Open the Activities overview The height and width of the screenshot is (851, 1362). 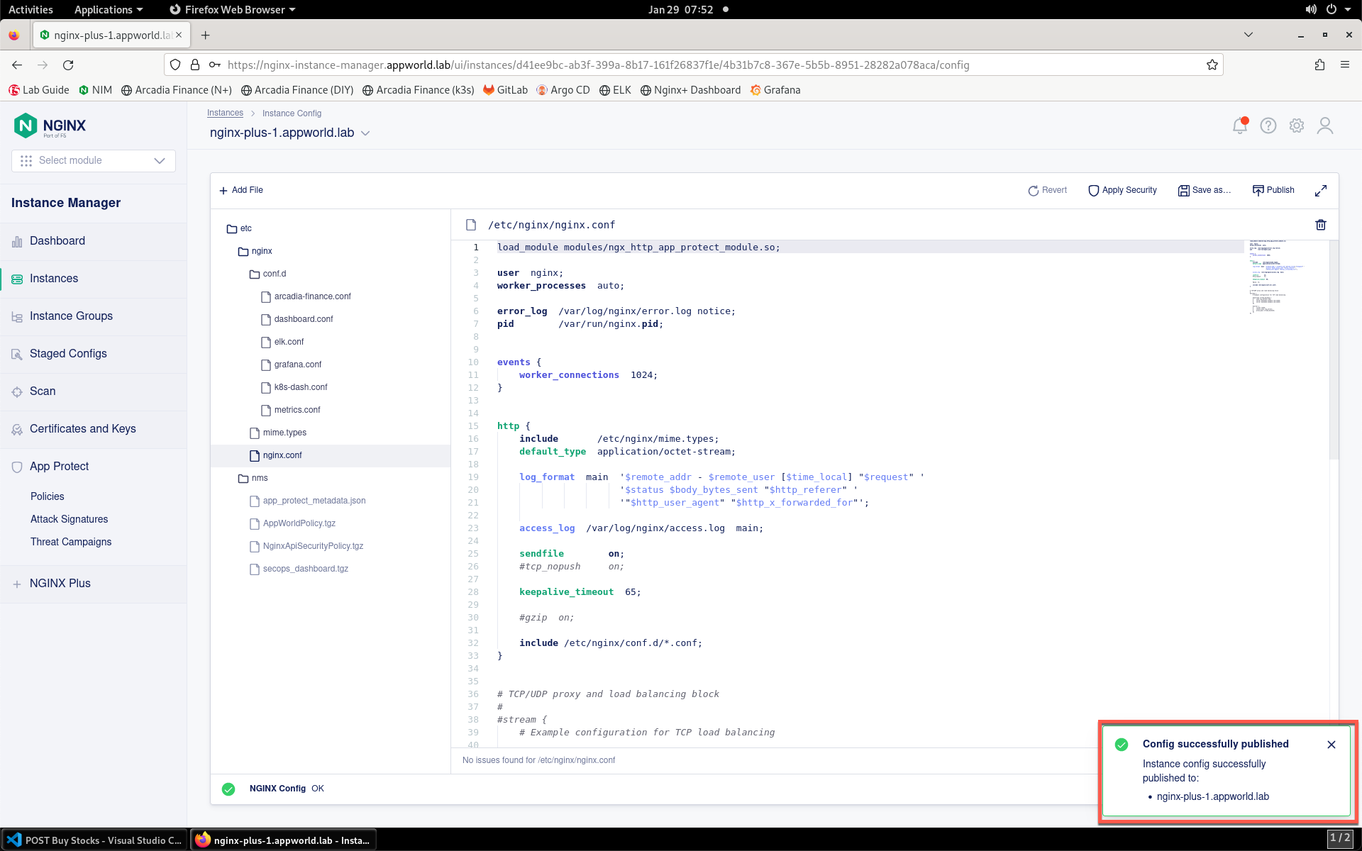(31, 9)
